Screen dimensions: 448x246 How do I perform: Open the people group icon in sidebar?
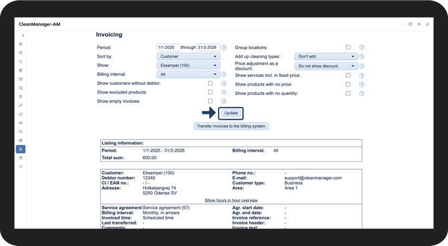coord(21,79)
